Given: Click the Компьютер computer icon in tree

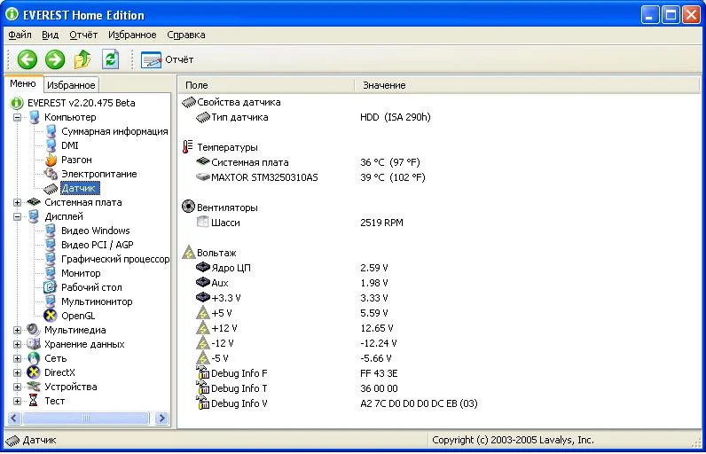Looking at the screenshot, I should 34,117.
